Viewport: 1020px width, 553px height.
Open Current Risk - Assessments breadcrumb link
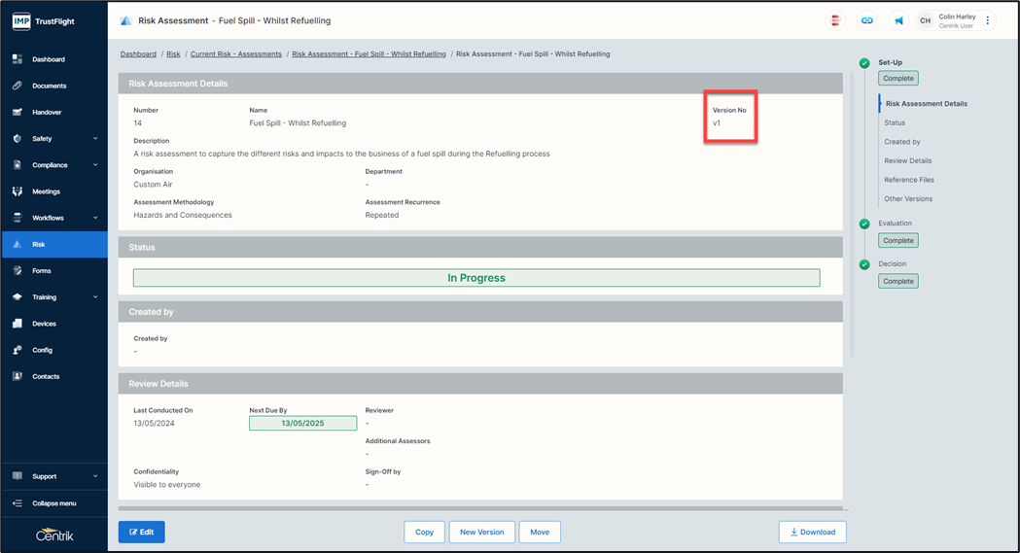tap(236, 54)
